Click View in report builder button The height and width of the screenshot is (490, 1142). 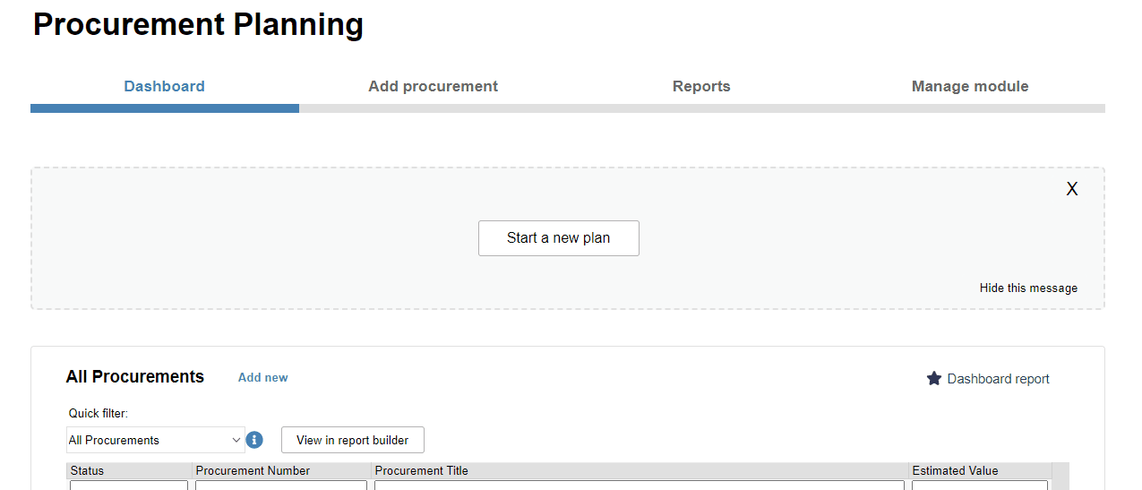click(353, 440)
